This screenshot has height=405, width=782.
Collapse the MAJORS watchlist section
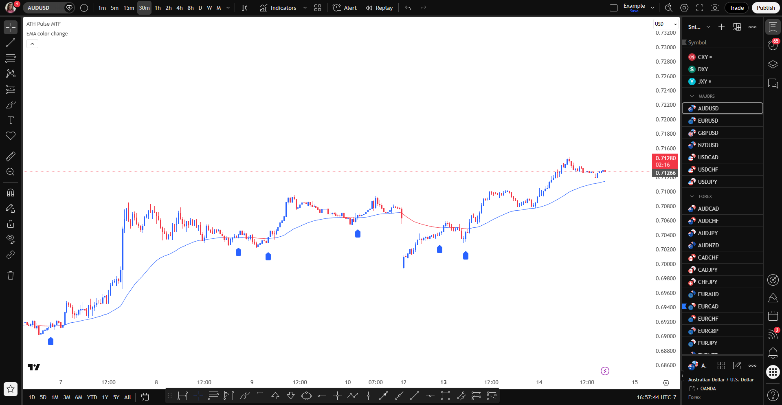pyautogui.click(x=691, y=96)
